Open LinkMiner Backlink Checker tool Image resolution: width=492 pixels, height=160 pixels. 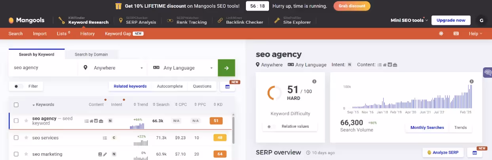click(240, 20)
